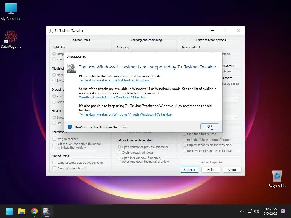Enable Open with double click
Image resolution: width=291 pixels, height=218 pixels.
tap(54, 168)
